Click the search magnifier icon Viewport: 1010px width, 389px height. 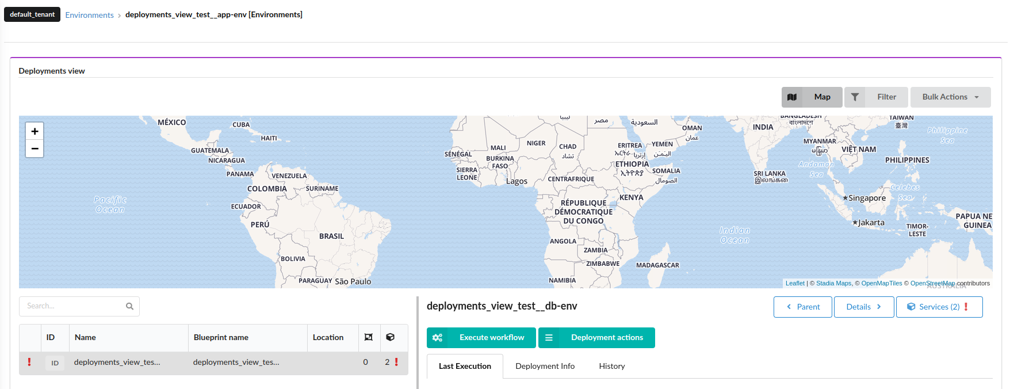click(x=129, y=306)
